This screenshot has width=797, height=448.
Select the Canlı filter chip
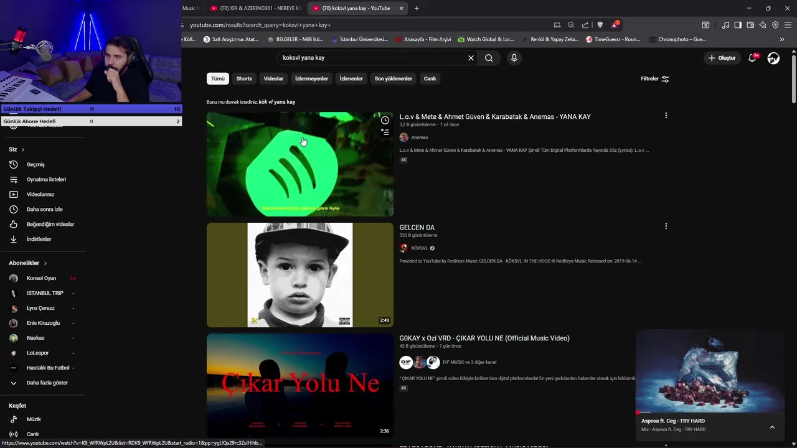pyautogui.click(x=430, y=78)
